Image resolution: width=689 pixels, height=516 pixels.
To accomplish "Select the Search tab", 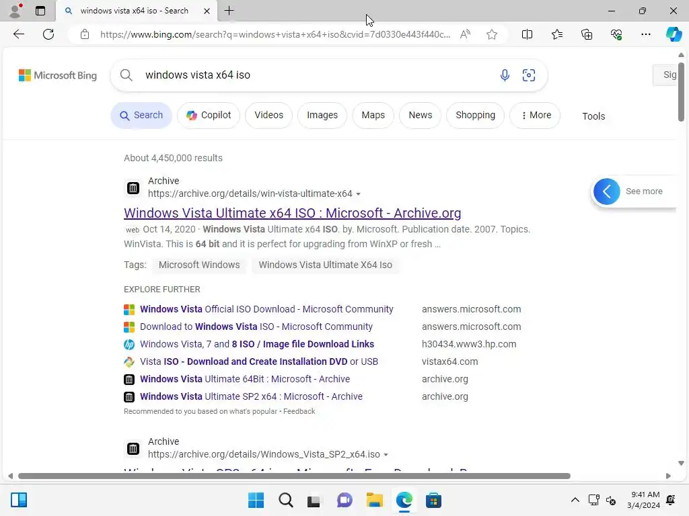I will click(x=141, y=116).
